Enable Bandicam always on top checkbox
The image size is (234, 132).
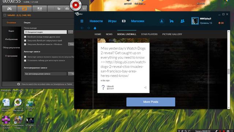coord(25,37)
